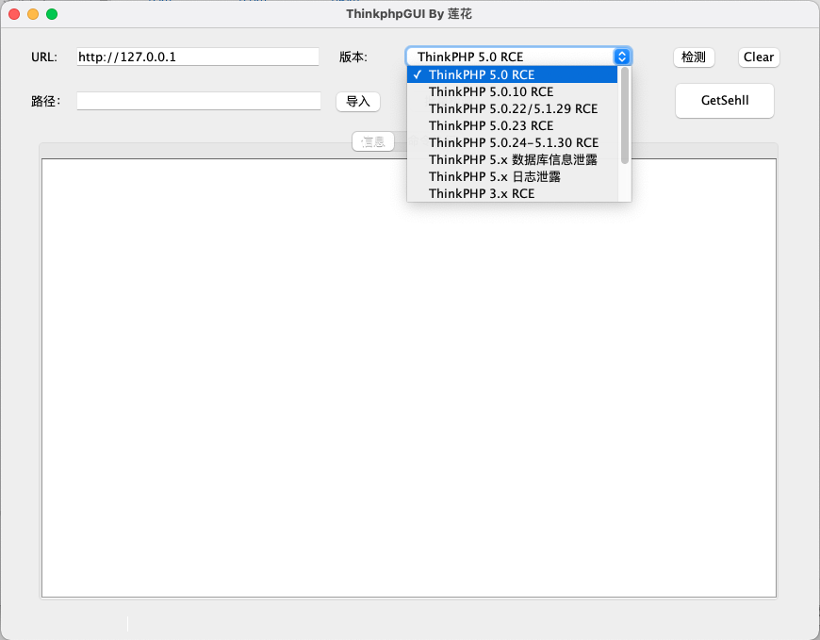Focus the 路径 path text field
Image resolution: width=820 pixels, height=640 pixels.
(199, 101)
